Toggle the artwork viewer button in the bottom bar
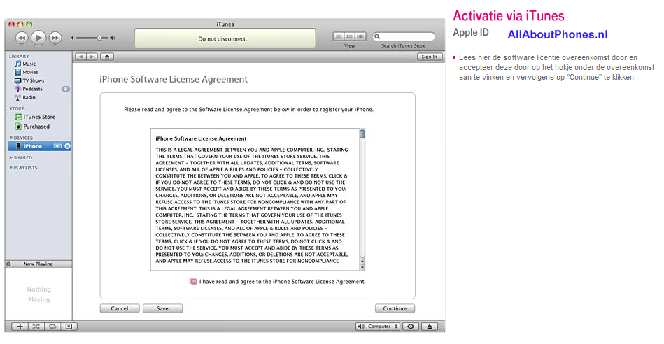664x344 pixels. [x=69, y=327]
